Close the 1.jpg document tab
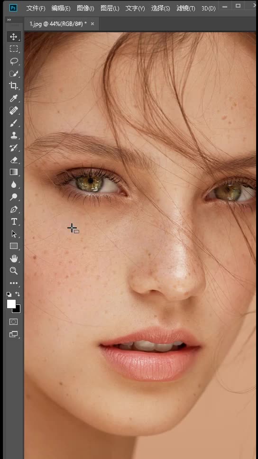Image resolution: width=258 pixels, height=459 pixels. tap(92, 24)
